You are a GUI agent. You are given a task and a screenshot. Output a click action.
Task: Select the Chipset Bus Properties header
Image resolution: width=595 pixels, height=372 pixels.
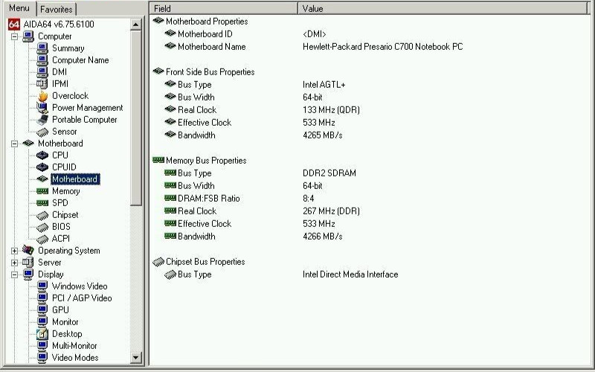tap(205, 262)
